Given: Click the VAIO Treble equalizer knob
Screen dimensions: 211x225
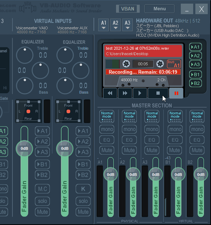Looking at the screenshot, I should [25, 55].
